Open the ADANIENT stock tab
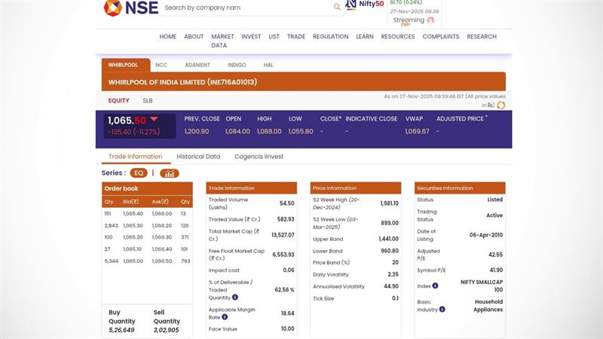The image size is (603, 339). pyautogui.click(x=197, y=66)
